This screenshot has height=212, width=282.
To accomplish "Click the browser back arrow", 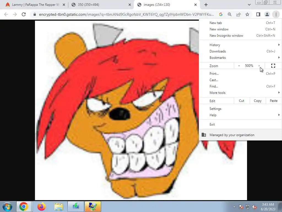I will coord(6,14).
